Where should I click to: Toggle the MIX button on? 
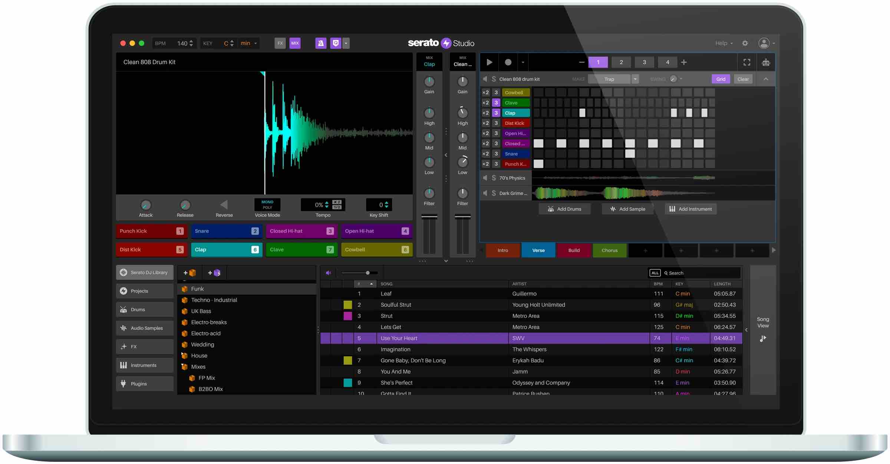[x=295, y=43]
